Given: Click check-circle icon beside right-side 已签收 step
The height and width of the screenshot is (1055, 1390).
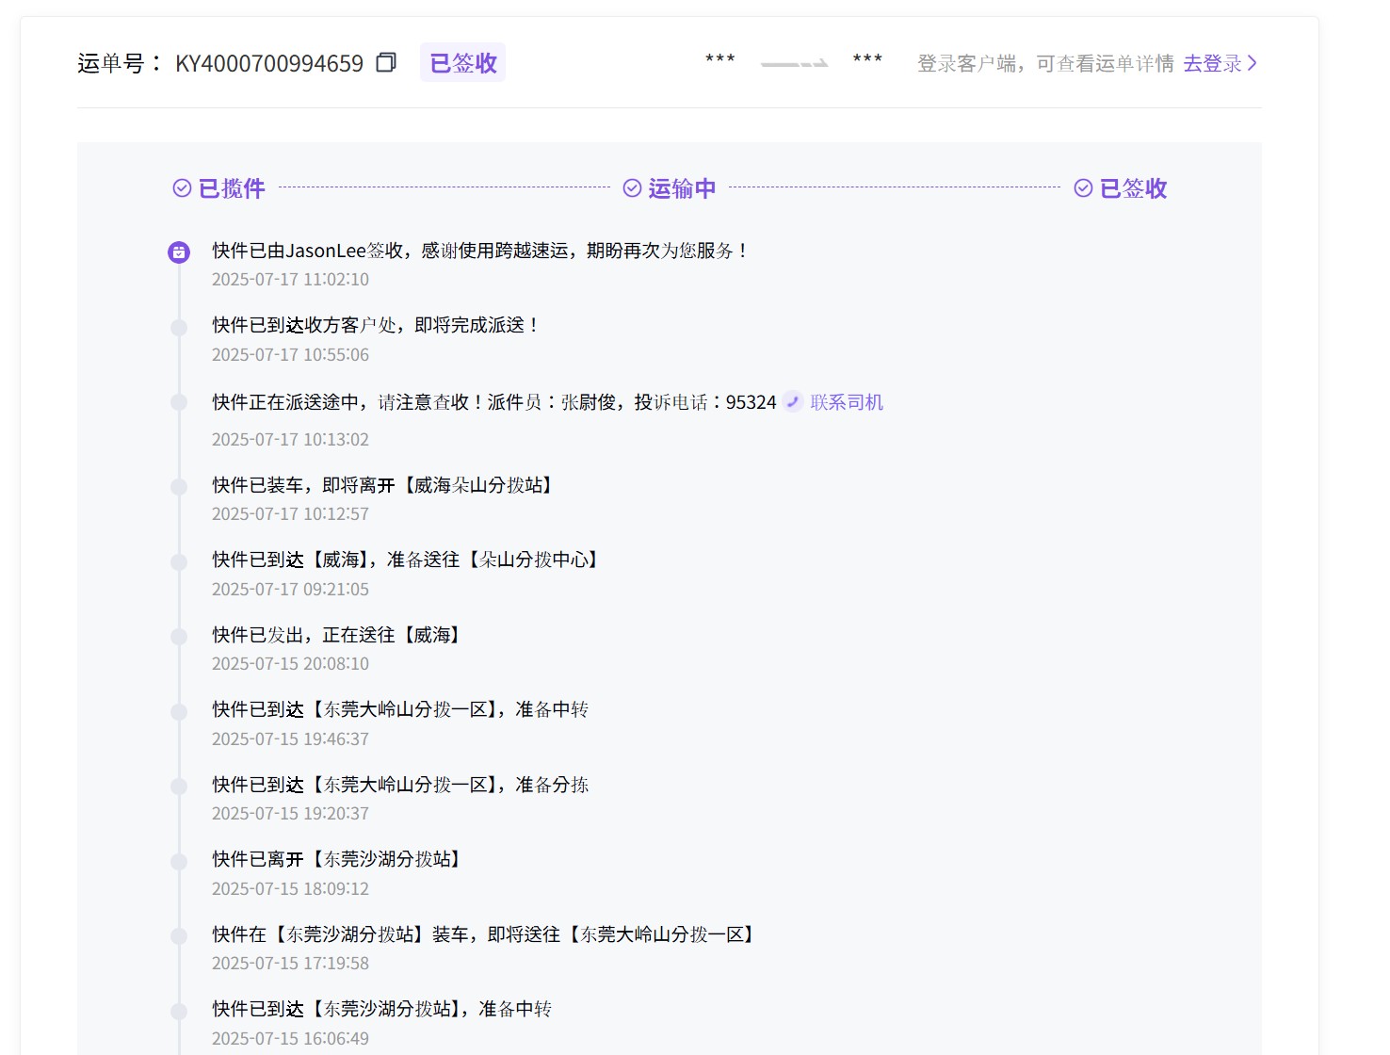Looking at the screenshot, I should tap(1083, 188).
